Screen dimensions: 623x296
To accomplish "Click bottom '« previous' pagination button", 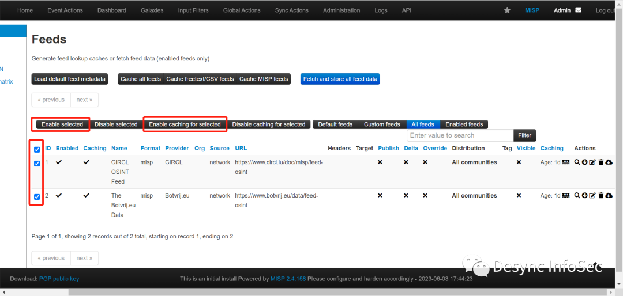I will point(51,258).
